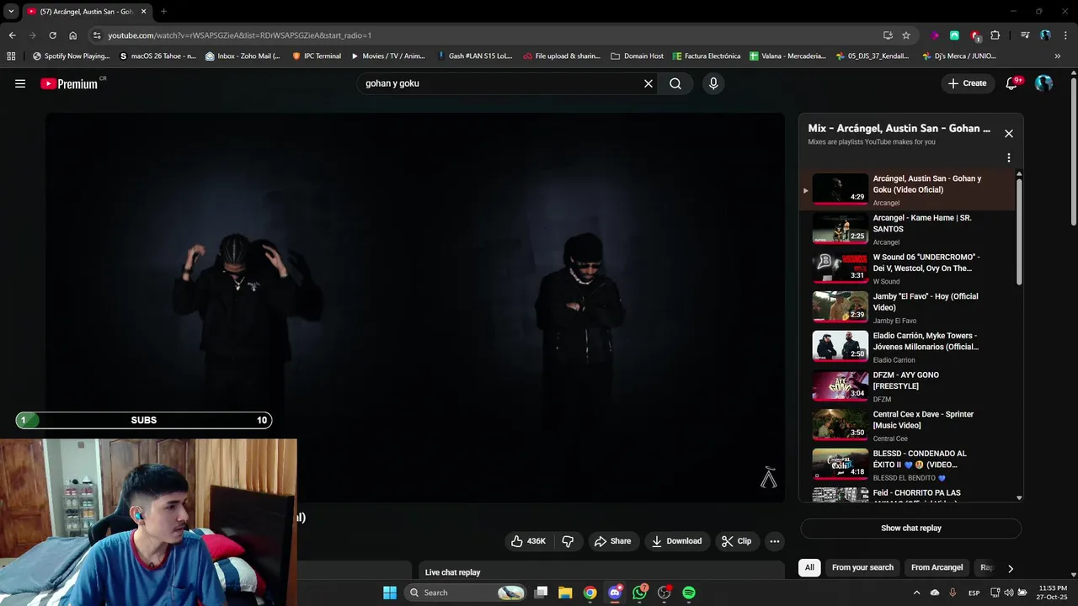
Task: View site information icon in the address bar
Action: coord(97,35)
